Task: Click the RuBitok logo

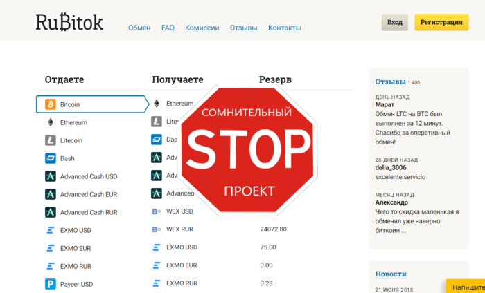Action: click(69, 23)
